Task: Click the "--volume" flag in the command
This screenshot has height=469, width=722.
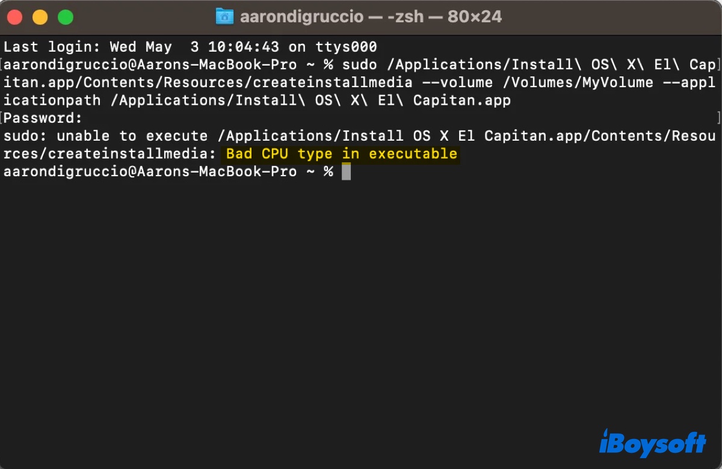Action: tap(458, 82)
